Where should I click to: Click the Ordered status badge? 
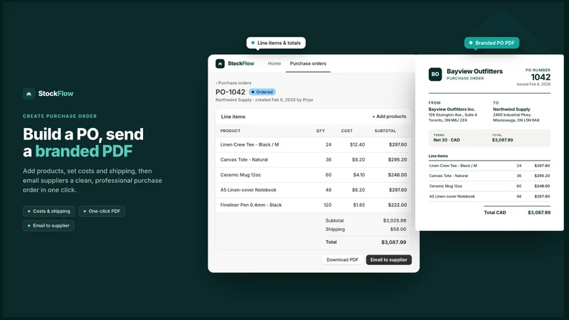point(262,92)
